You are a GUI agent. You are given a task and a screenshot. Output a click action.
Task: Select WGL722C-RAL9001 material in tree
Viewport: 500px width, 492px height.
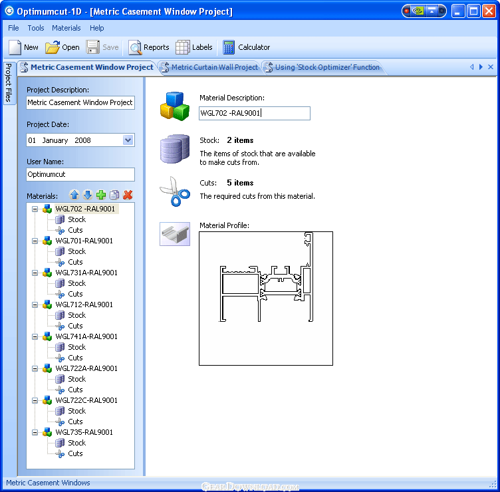(86, 400)
